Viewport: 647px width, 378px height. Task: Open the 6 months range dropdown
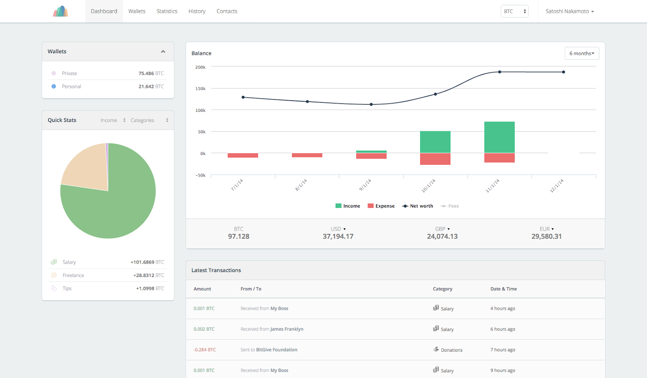pyautogui.click(x=582, y=53)
